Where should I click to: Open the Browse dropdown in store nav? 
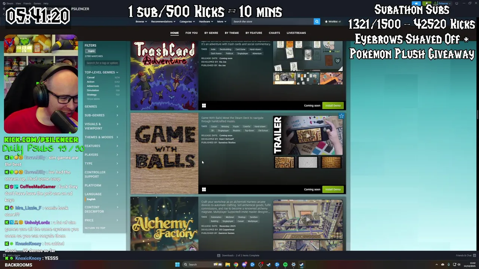click(x=141, y=21)
